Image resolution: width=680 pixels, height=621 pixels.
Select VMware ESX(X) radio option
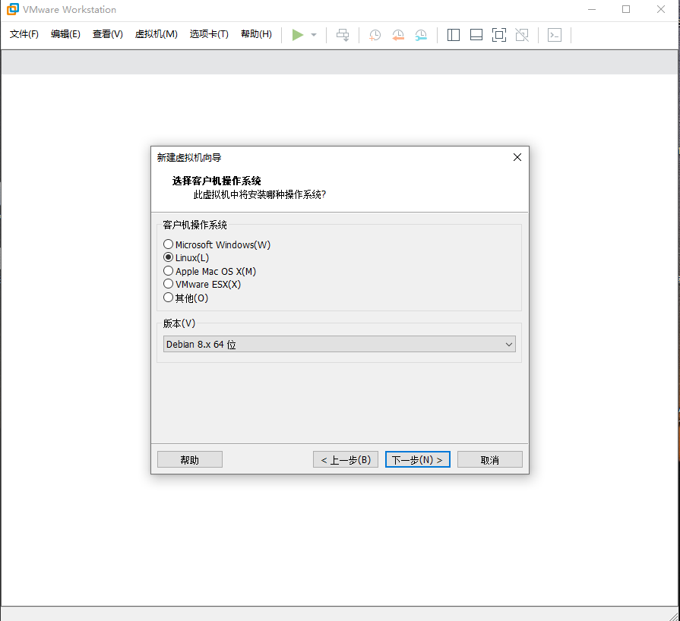[x=202, y=284]
